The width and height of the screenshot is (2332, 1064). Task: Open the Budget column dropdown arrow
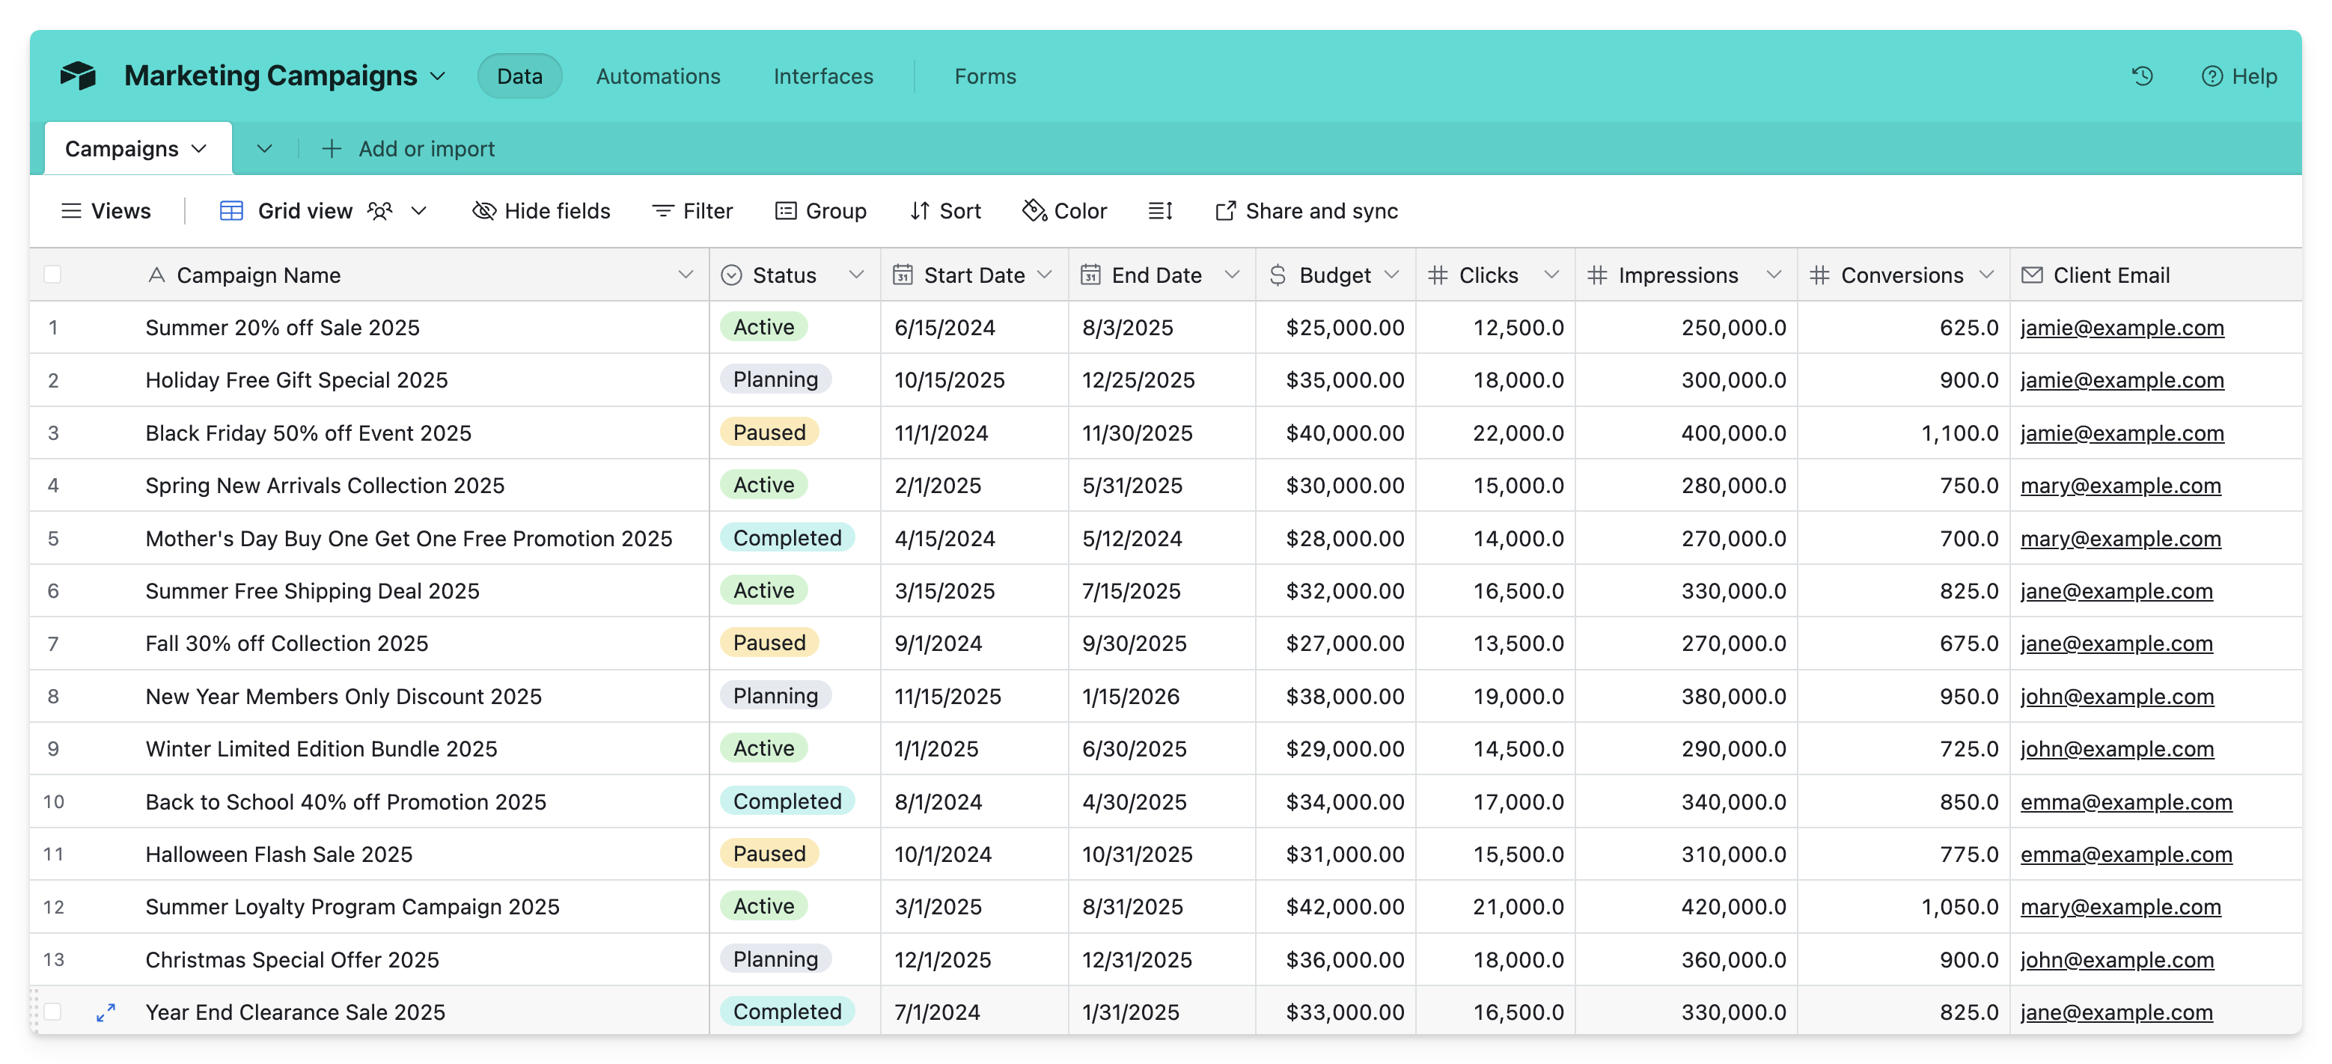point(1391,275)
